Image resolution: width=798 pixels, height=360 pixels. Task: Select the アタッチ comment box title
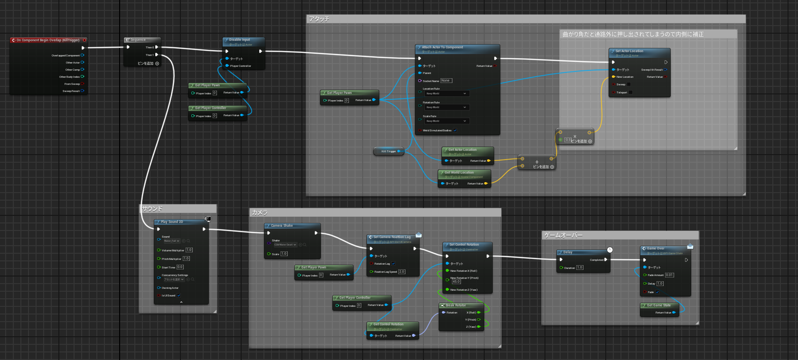(319, 19)
